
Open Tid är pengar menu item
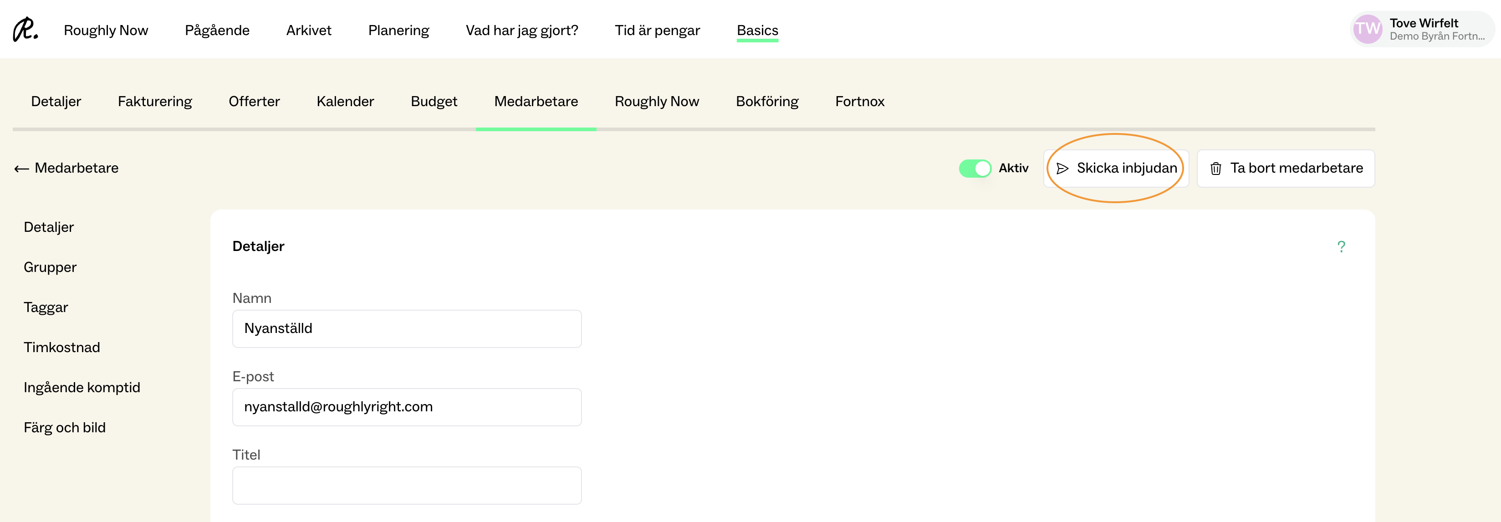(x=657, y=31)
